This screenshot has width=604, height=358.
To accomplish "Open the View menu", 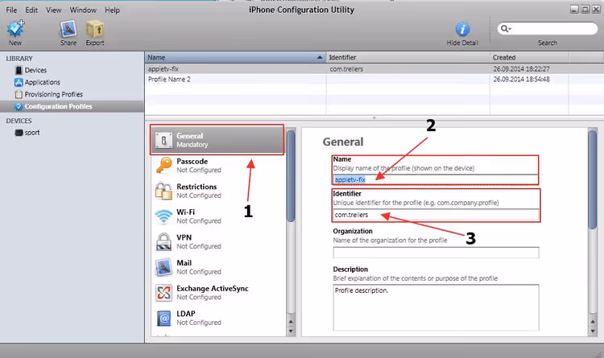I will [x=53, y=10].
